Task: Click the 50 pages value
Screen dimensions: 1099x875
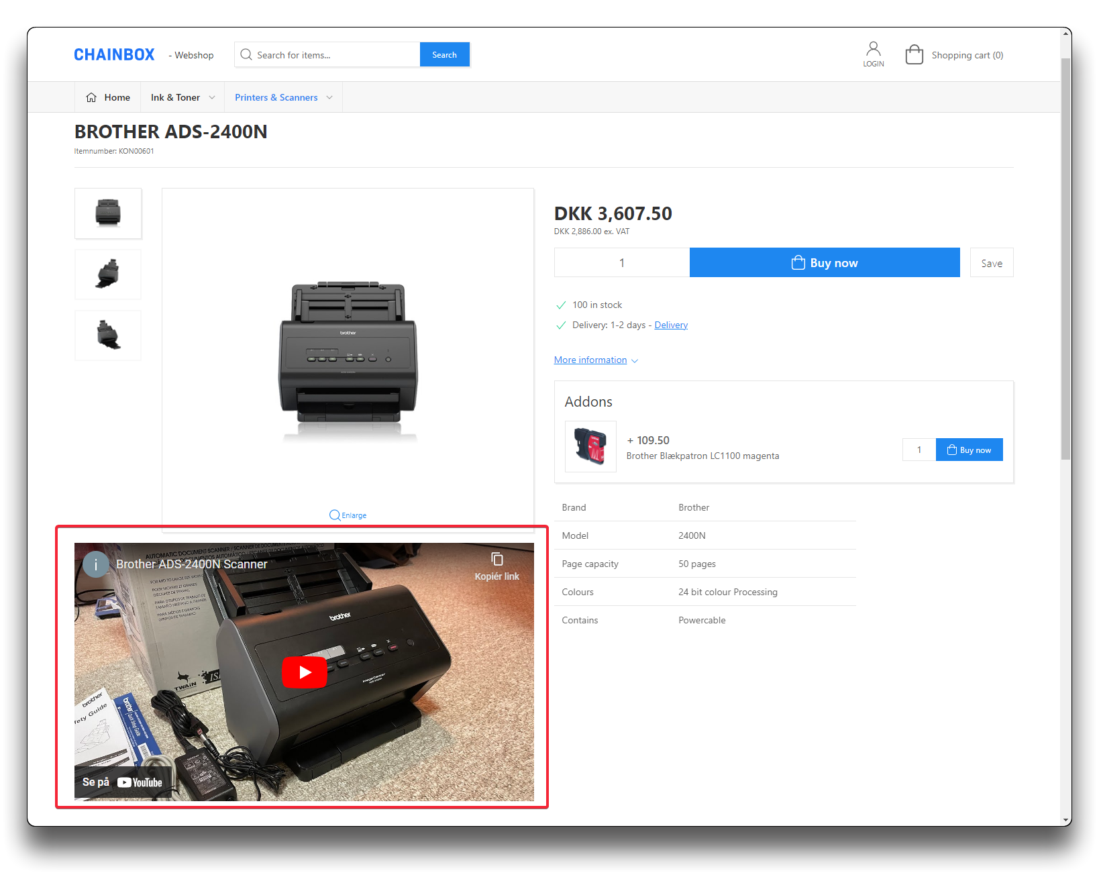Action: (x=697, y=564)
